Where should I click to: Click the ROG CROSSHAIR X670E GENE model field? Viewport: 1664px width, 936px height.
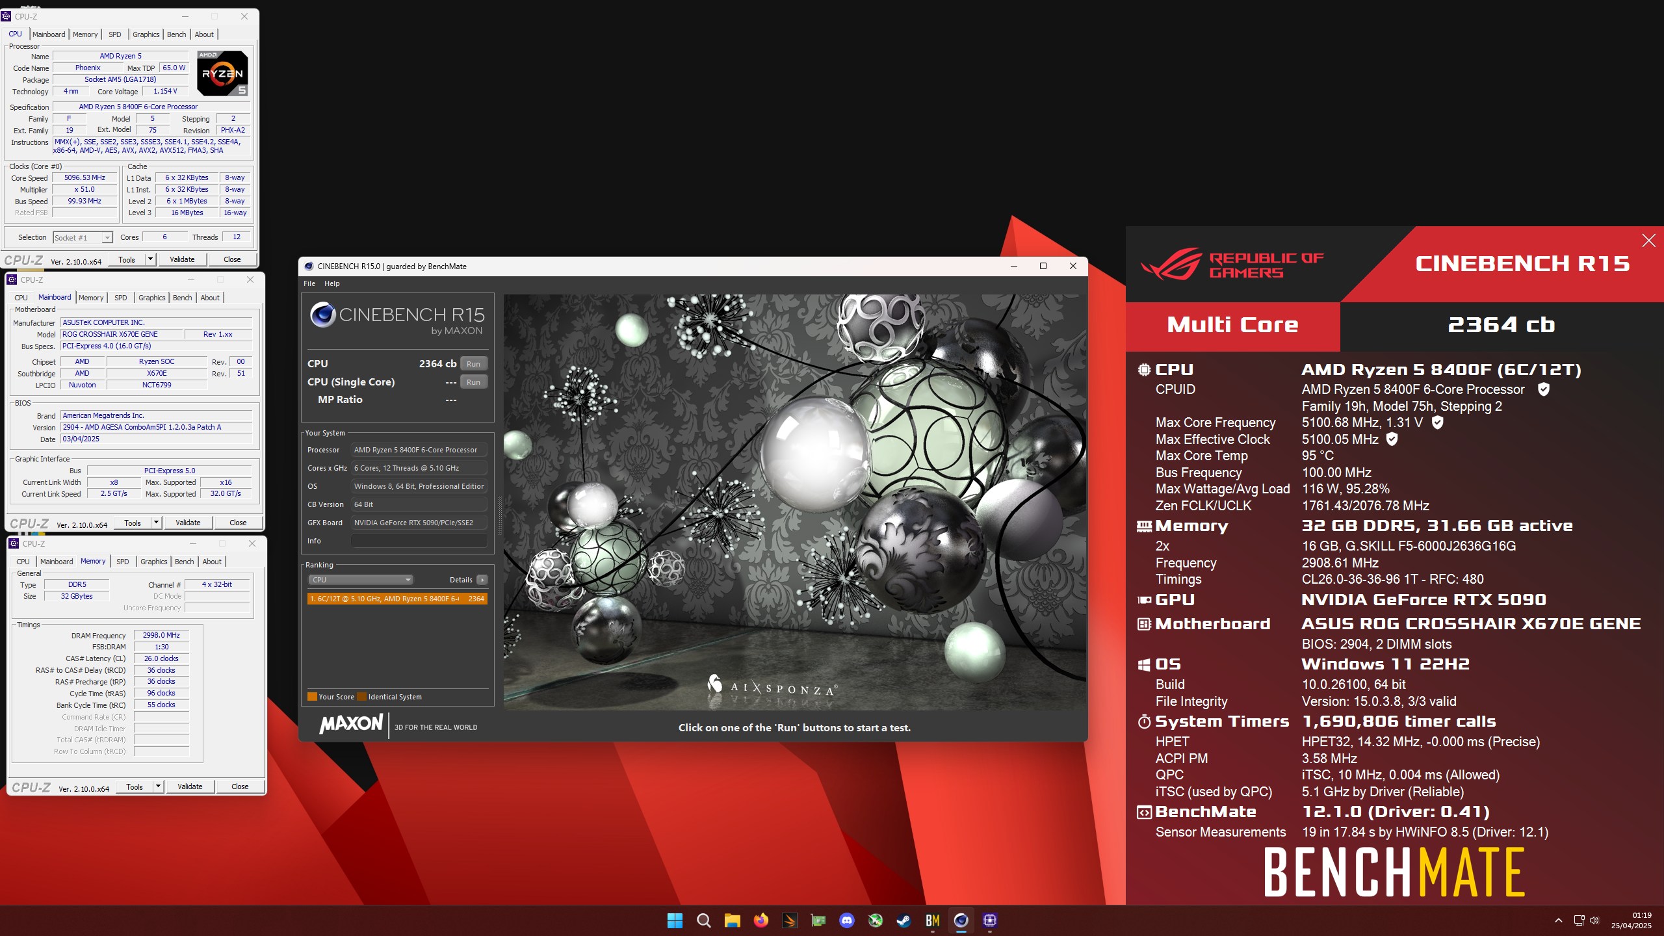point(121,334)
